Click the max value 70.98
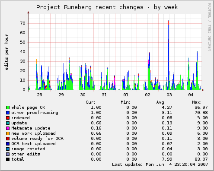This screenshot has width=214, height=171. 201,113
